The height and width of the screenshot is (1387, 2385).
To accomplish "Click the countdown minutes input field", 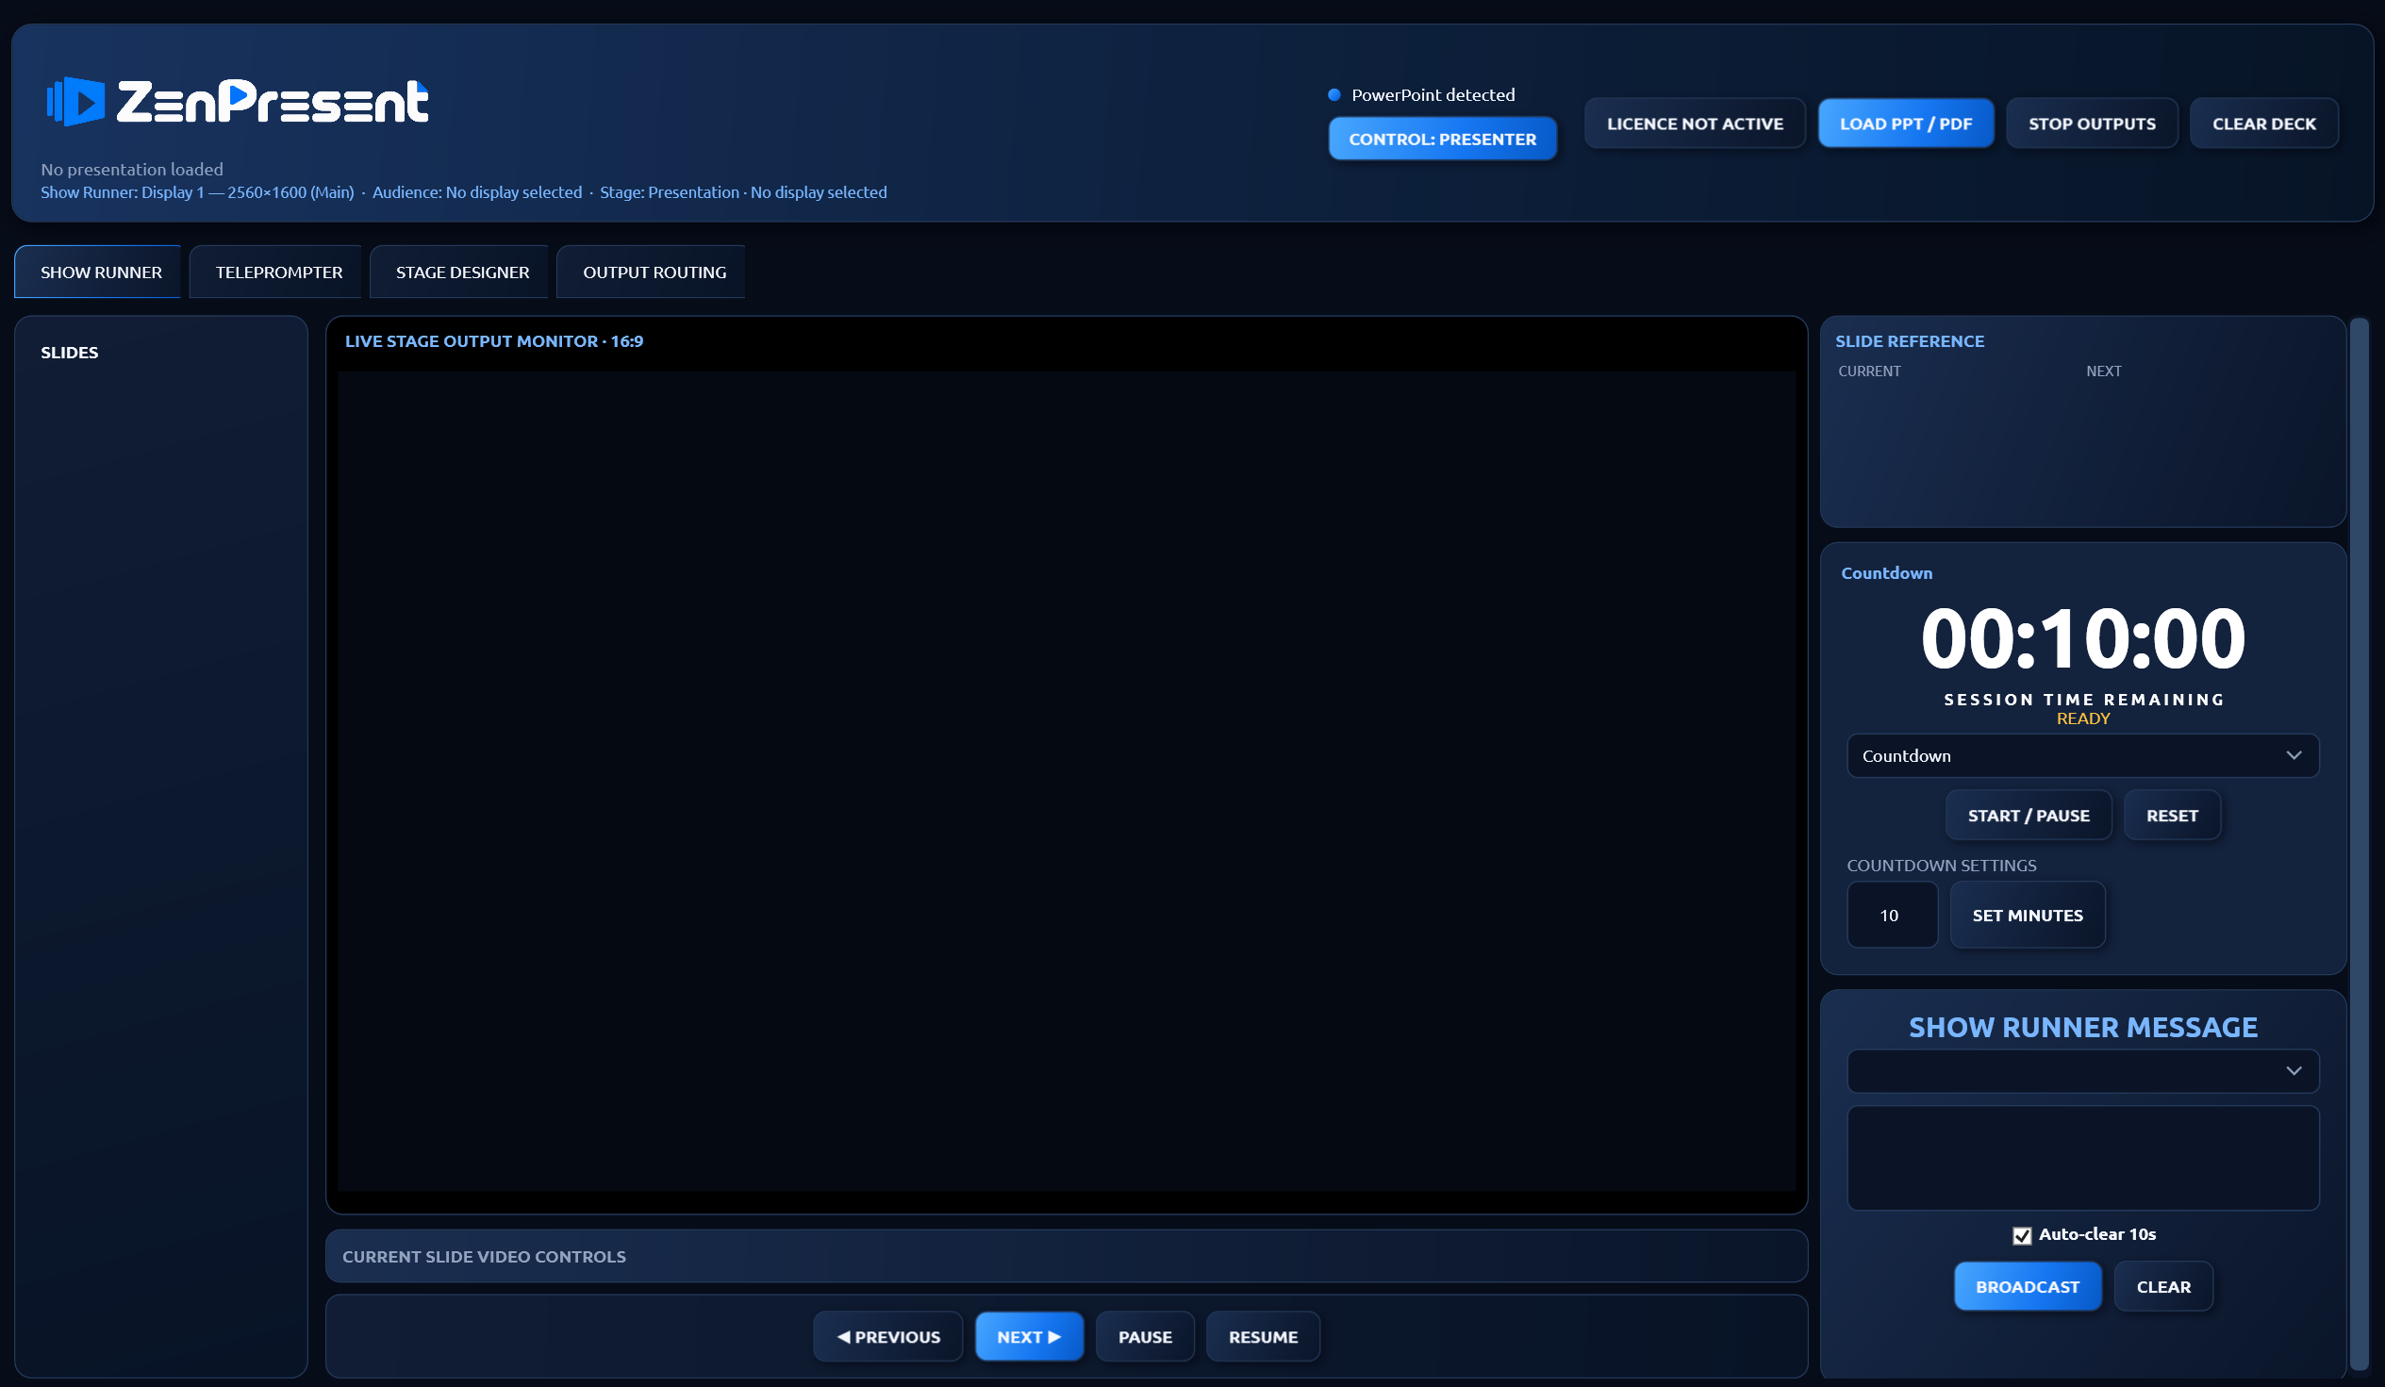I will [1892, 915].
